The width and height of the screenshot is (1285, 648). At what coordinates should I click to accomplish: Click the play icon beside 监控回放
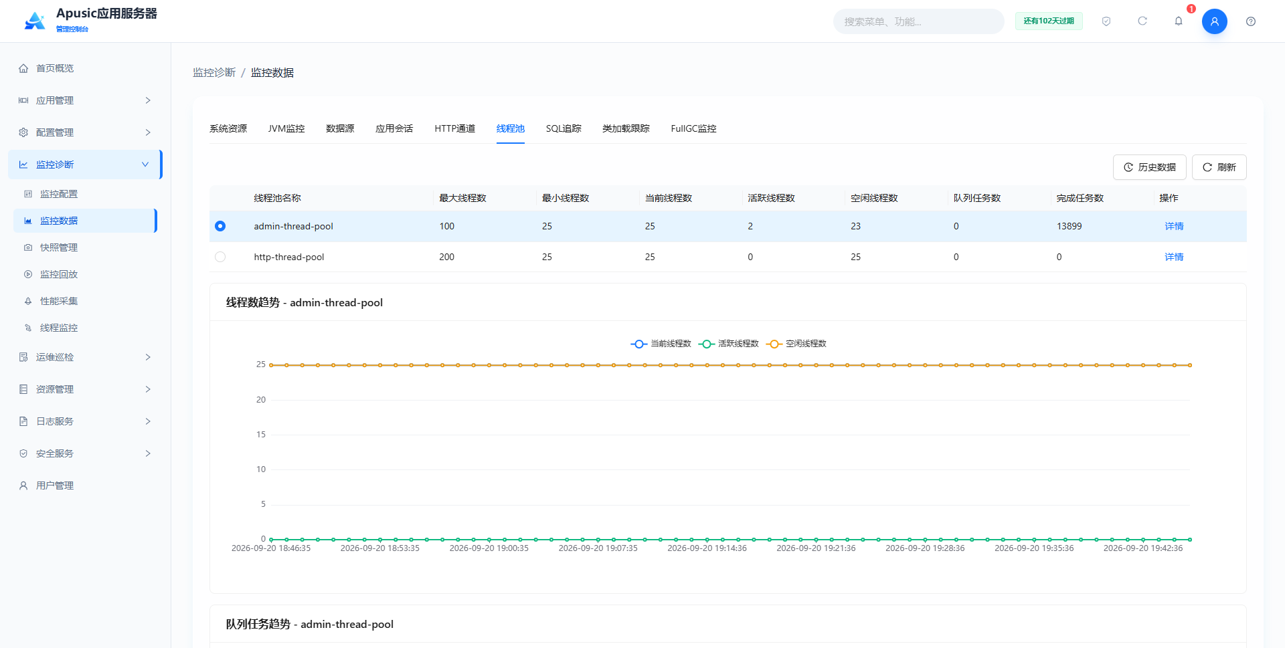[x=28, y=274]
